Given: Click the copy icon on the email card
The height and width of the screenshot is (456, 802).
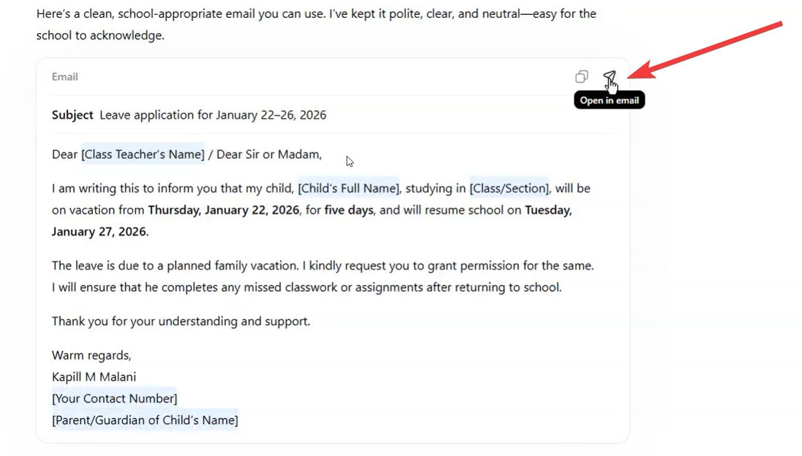Looking at the screenshot, I should (581, 76).
